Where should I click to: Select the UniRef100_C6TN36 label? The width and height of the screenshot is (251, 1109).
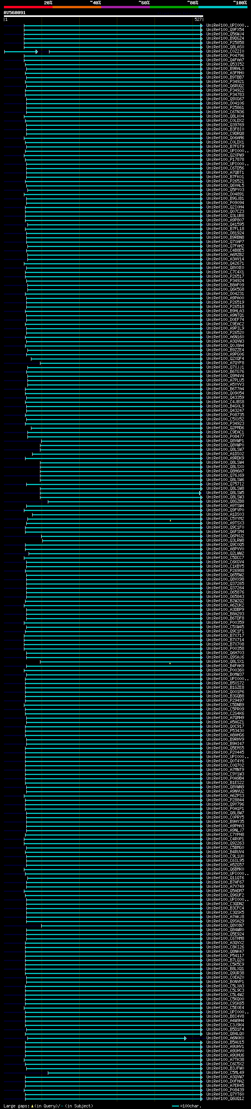(225, 112)
